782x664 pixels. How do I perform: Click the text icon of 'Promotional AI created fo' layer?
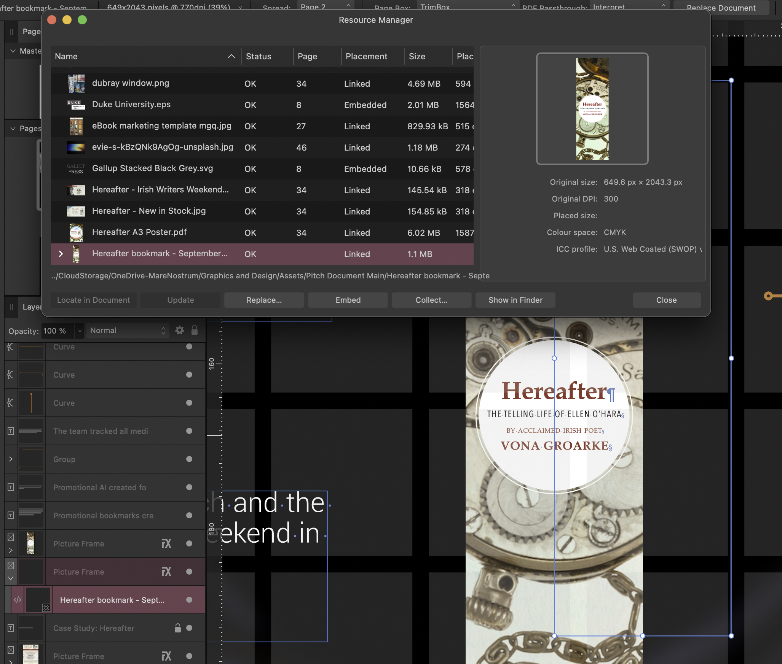(x=11, y=487)
